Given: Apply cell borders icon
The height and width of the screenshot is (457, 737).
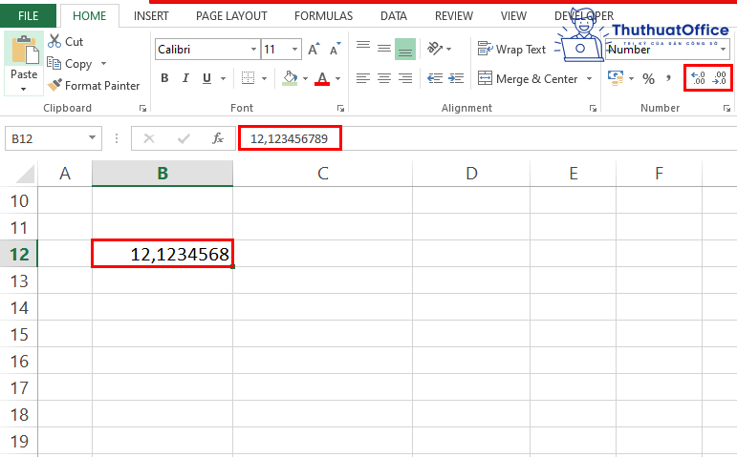Looking at the screenshot, I should (x=248, y=78).
